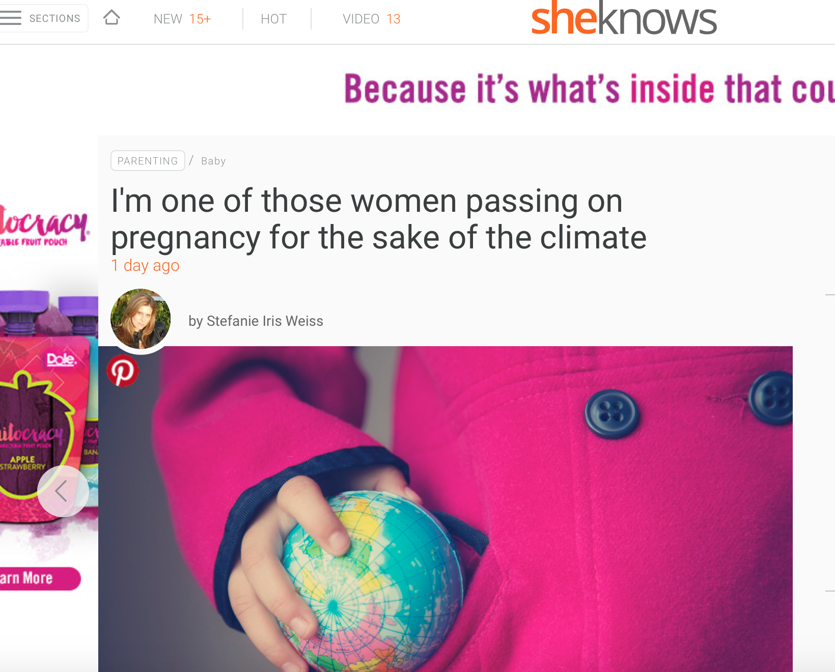Open the VIDEO 13 tab

pyautogui.click(x=372, y=19)
